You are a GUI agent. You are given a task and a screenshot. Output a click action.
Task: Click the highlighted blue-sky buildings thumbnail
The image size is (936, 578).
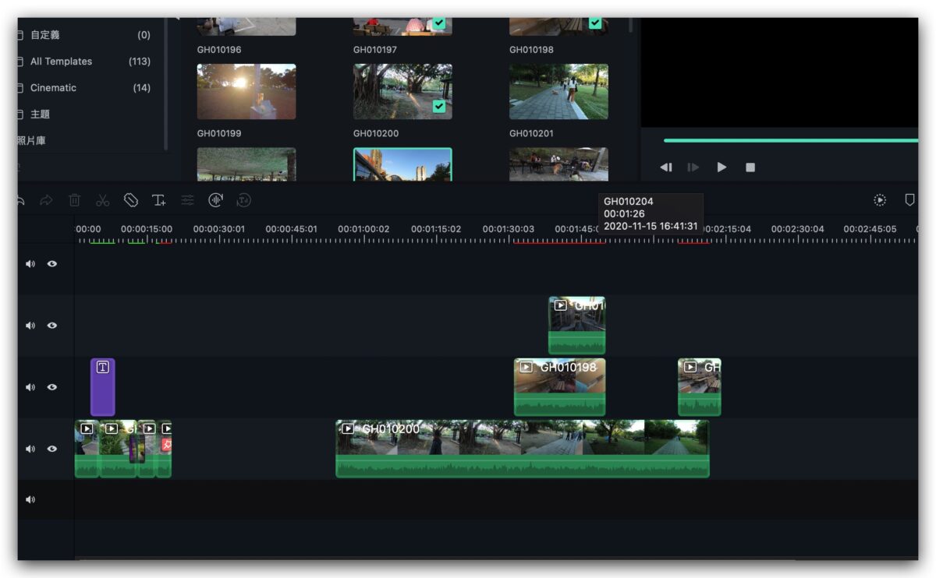point(402,165)
